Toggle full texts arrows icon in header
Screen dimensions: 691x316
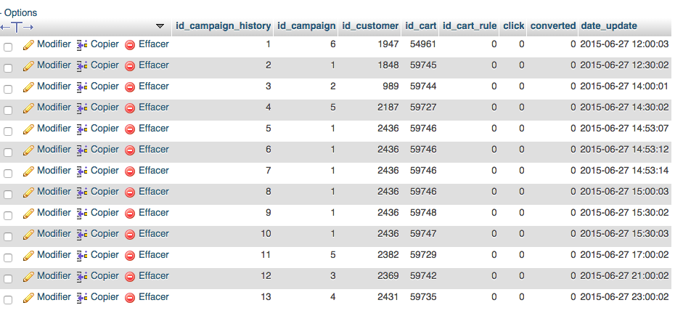[x=17, y=27]
